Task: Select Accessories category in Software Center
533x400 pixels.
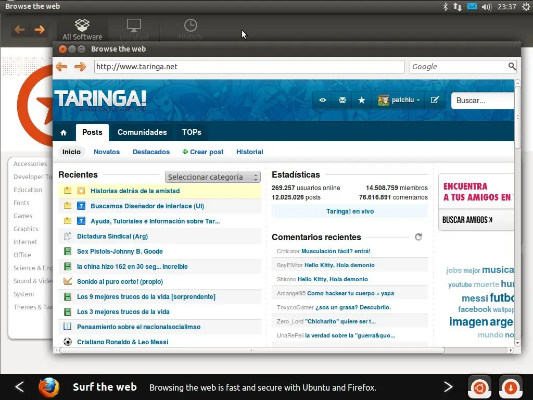Action: pyautogui.click(x=30, y=164)
